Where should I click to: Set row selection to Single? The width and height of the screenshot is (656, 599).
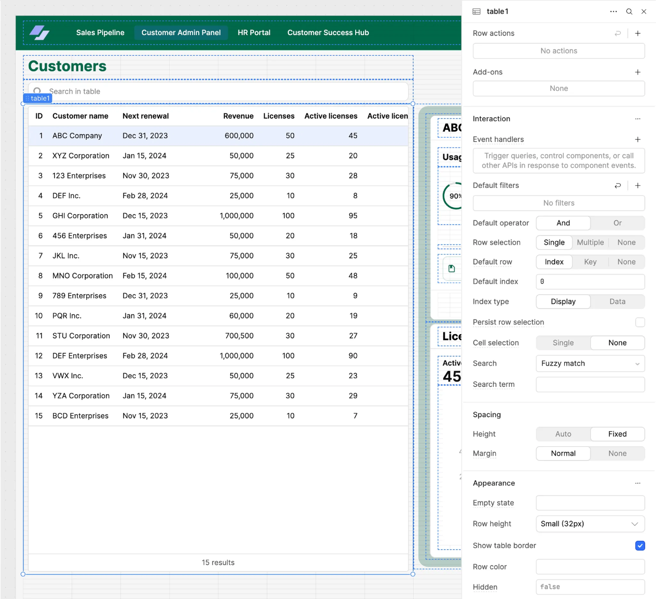554,242
